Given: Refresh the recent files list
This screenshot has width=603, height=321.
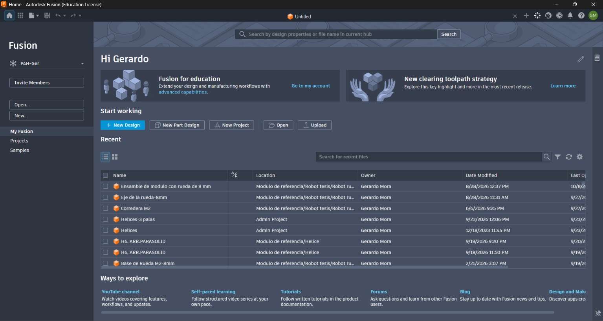Looking at the screenshot, I should tap(569, 157).
